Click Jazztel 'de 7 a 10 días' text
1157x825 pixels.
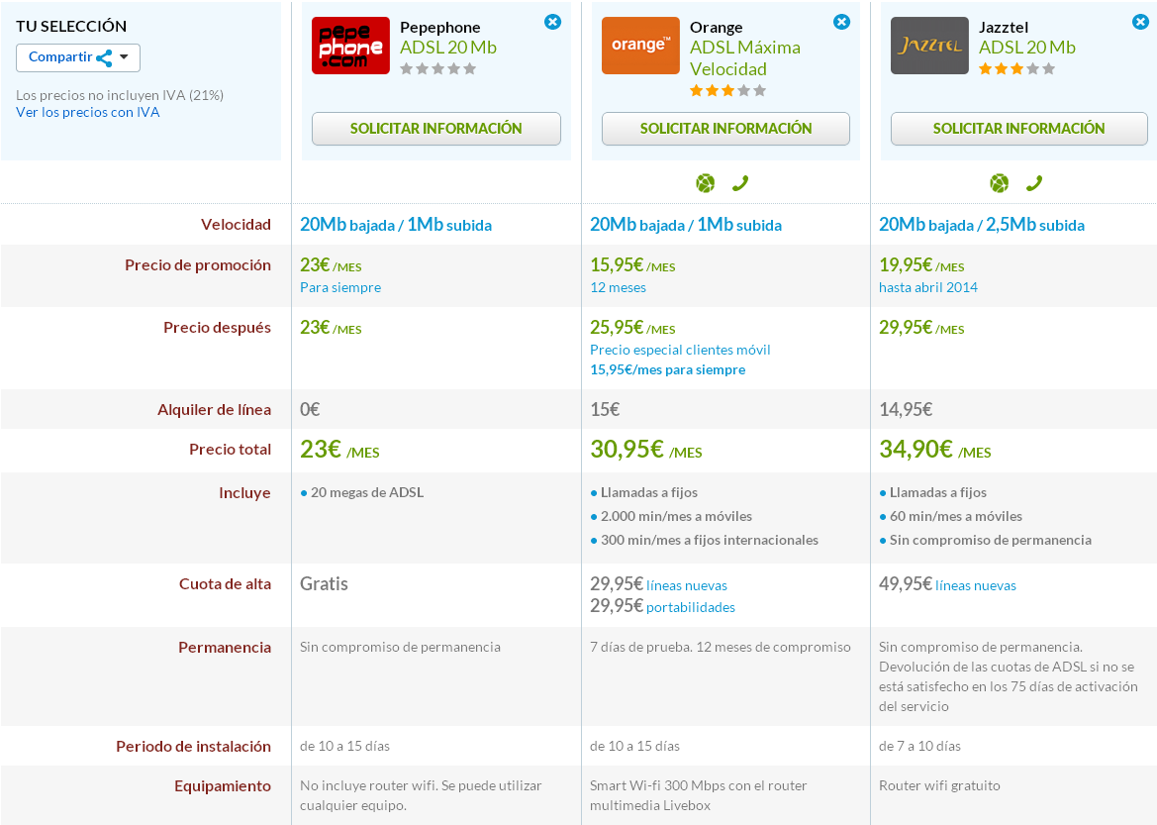coord(919,746)
